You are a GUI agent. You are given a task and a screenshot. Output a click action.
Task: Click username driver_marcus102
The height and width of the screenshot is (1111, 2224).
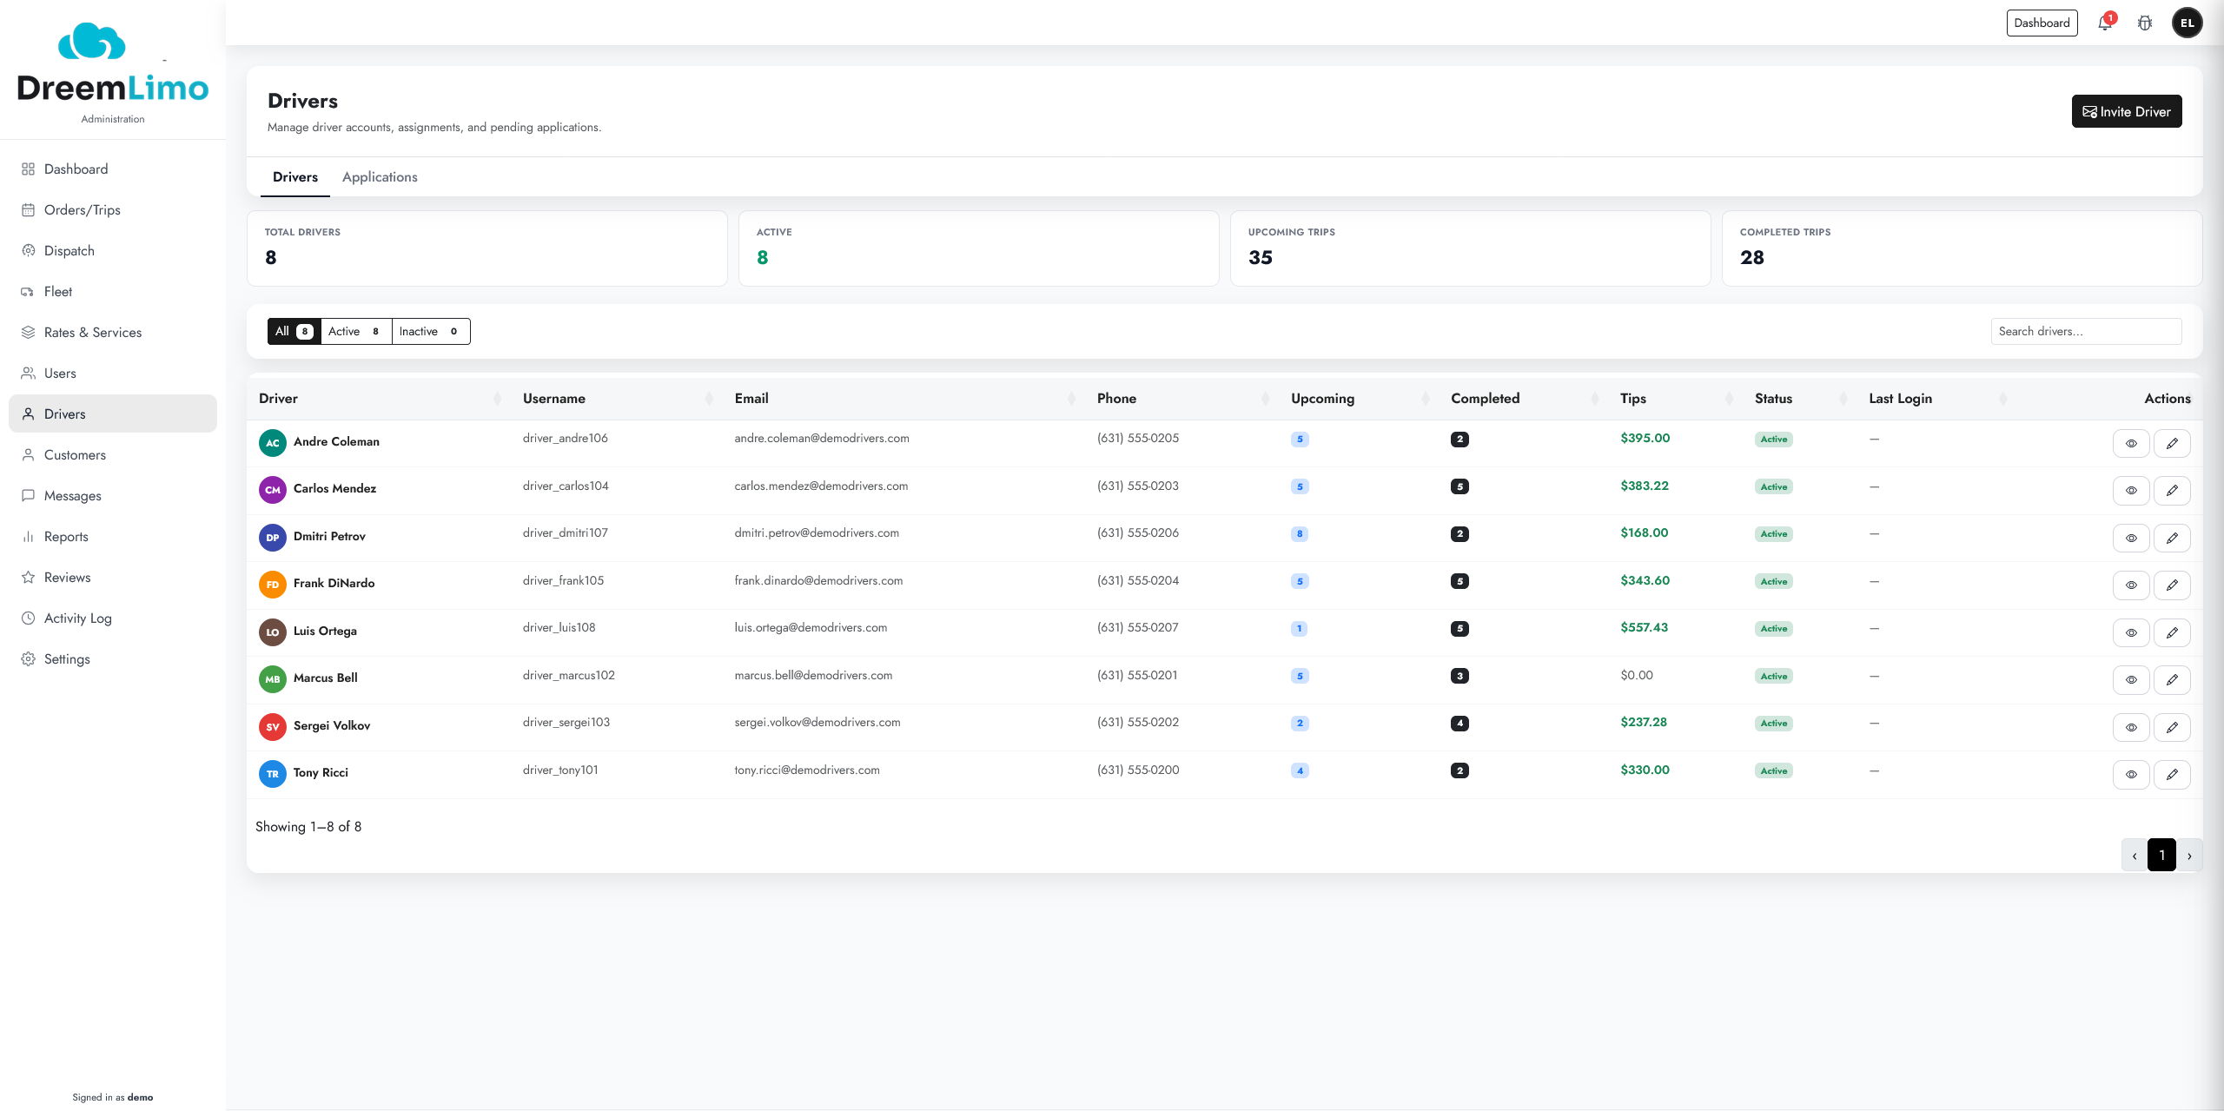point(568,675)
